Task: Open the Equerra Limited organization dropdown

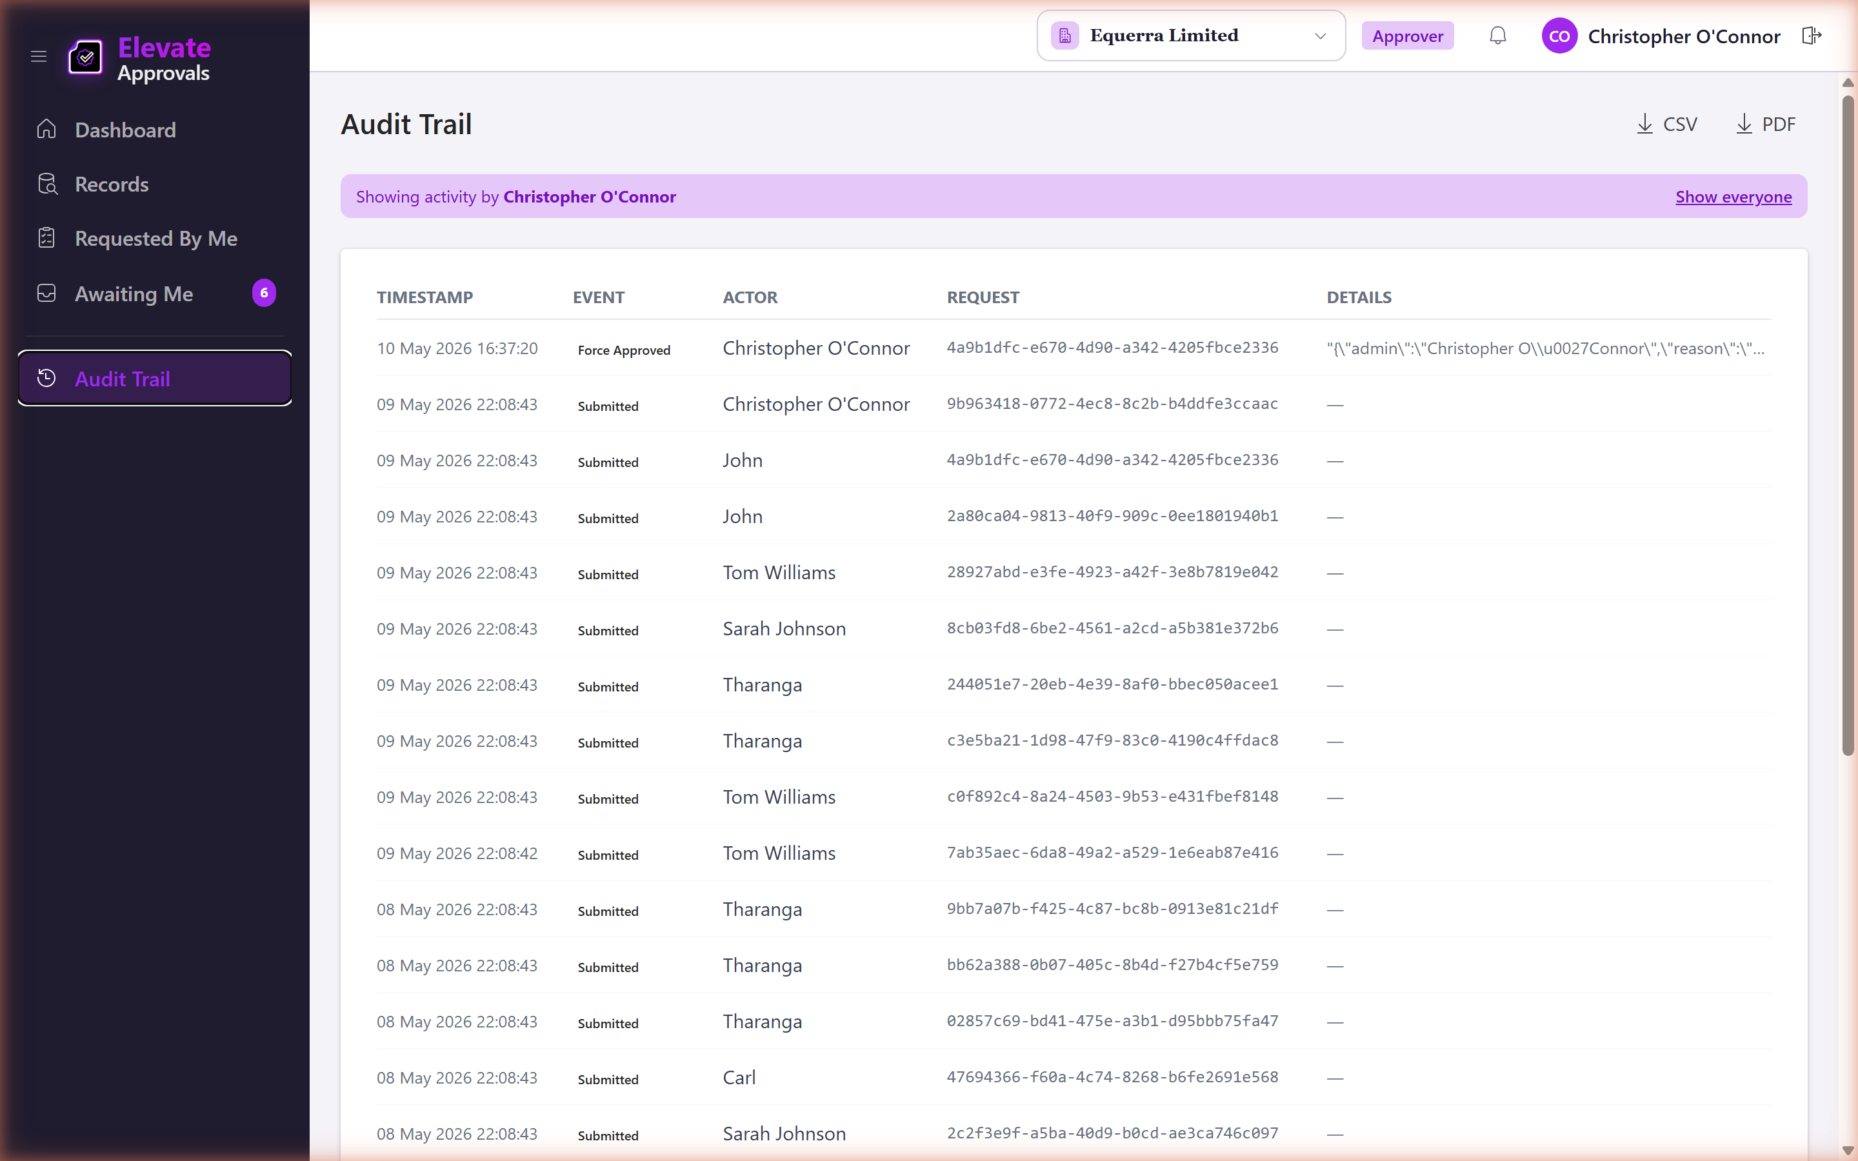Action: (1191, 35)
